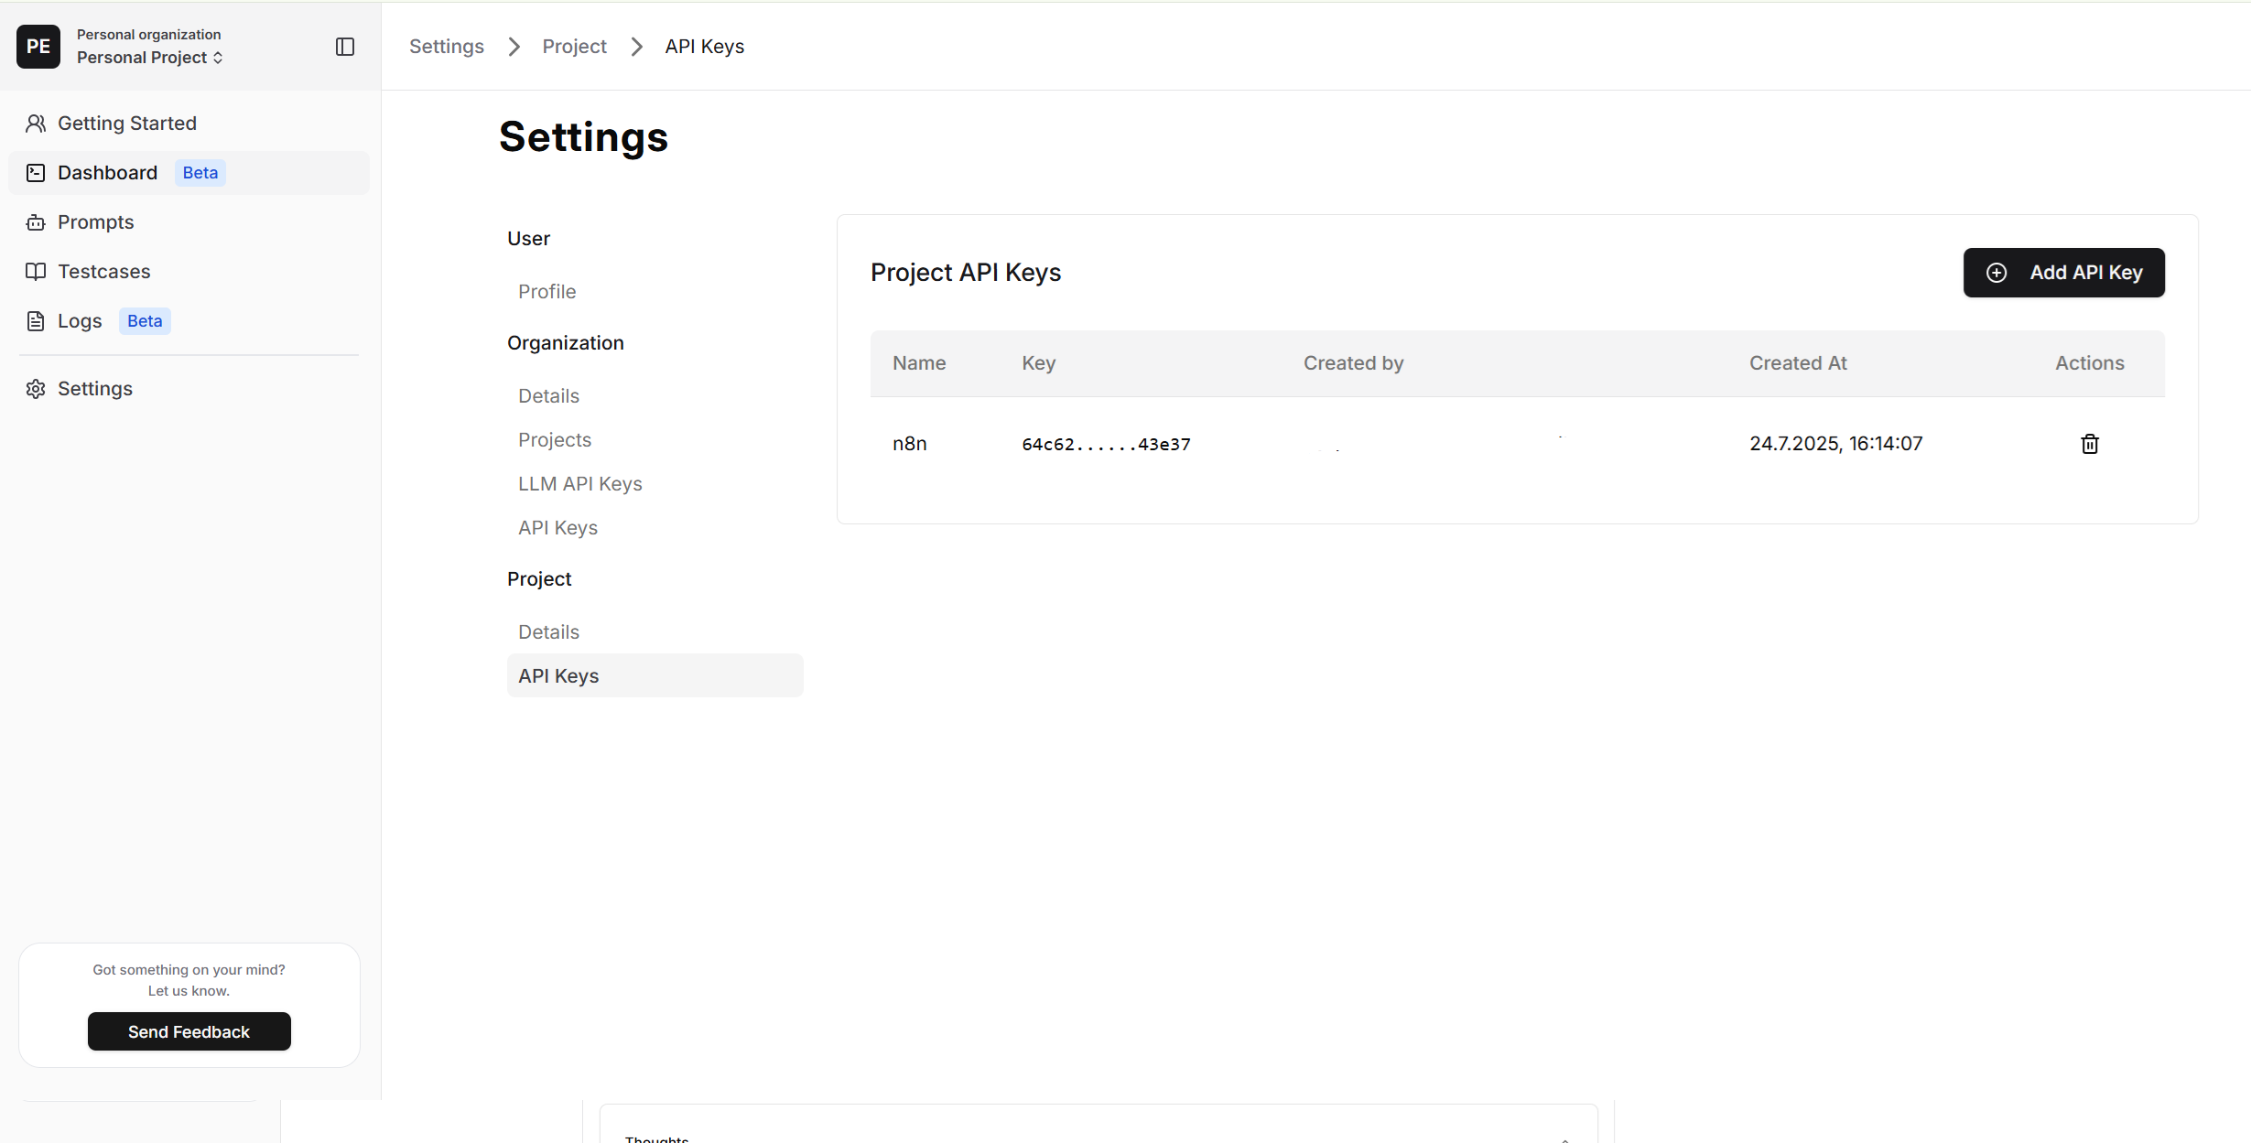Click the n8n key name cell
This screenshot has width=2251, height=1143.
[x=910, y=444]
